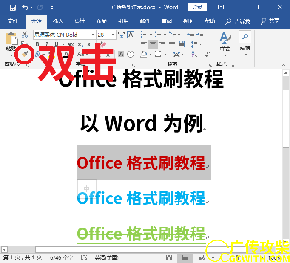Apply distributed alignment icon
Viewport: 290px width, 263px height.
coord(181,44)
